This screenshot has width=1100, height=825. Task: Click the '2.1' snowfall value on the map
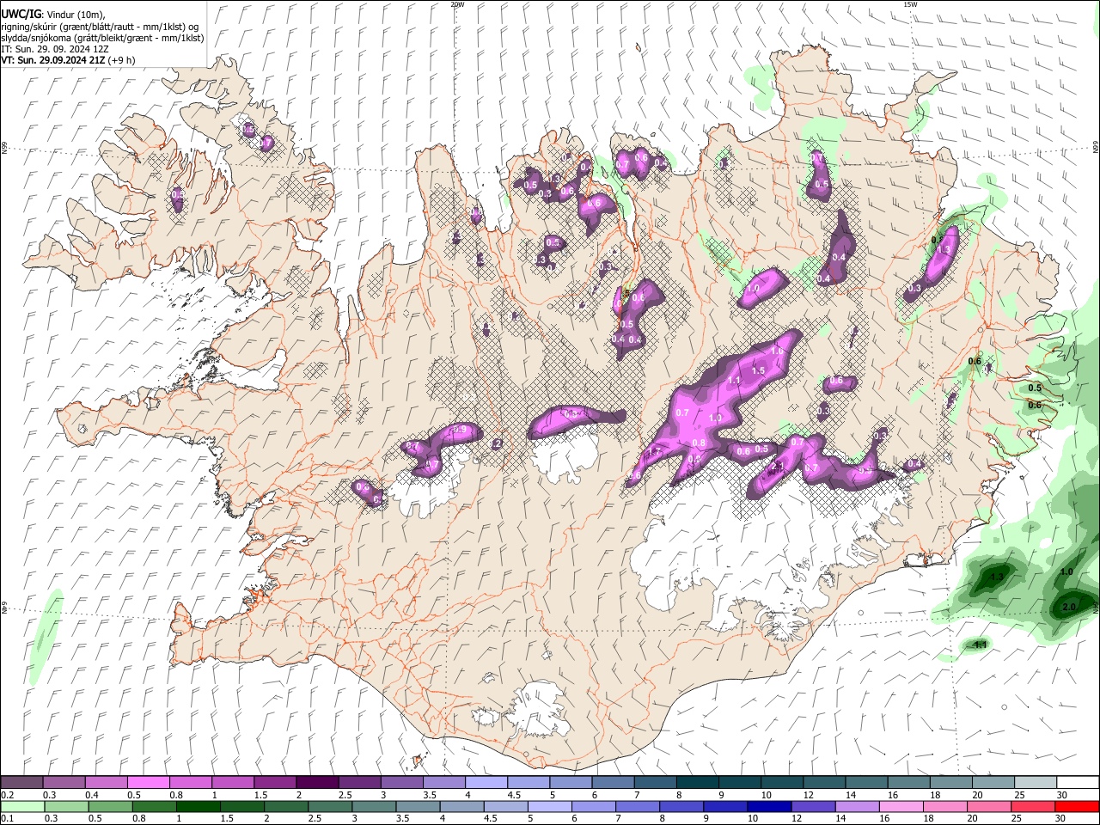[778, 466]
